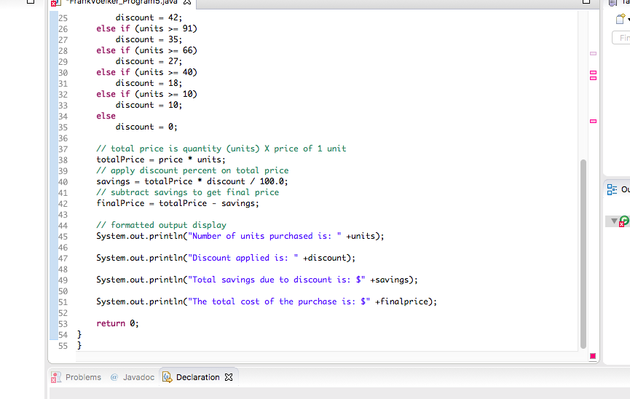Switch to the Problems tab
Screen dimensions: 630x399
click(82, 377)
